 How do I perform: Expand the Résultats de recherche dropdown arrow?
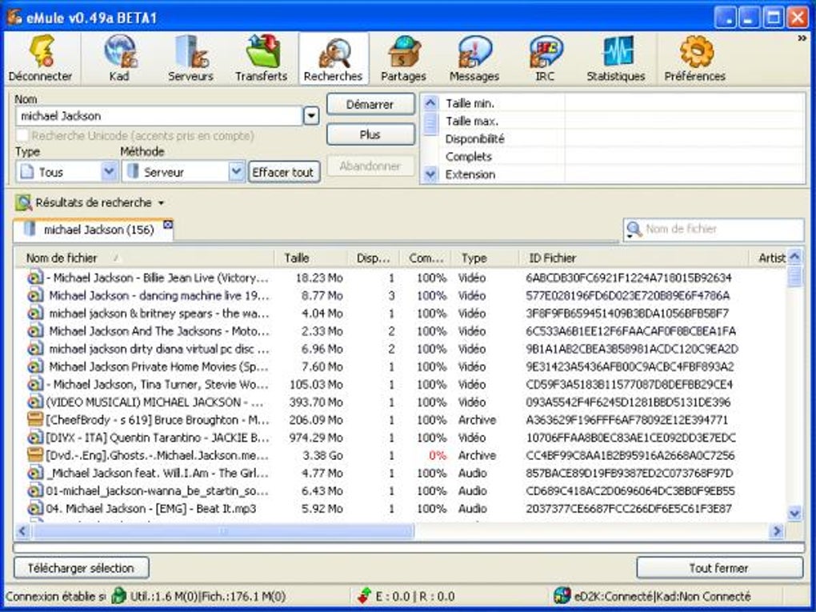(161, 203)
